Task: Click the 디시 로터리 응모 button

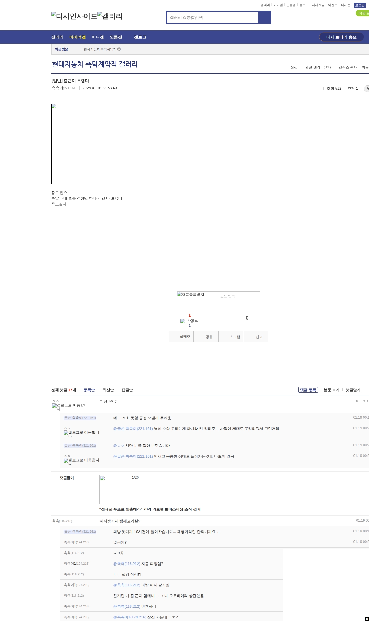Action: point(341,37)
